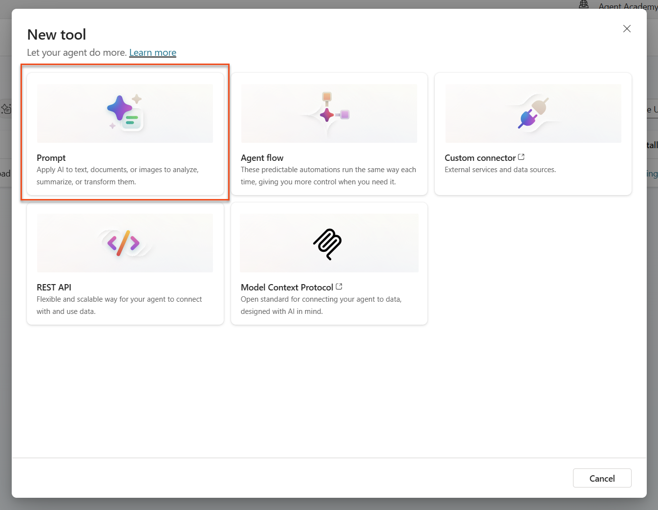
Task: Click the Agent flow diagram illustration
Action: pyautogui.click(x=329, y=112)
